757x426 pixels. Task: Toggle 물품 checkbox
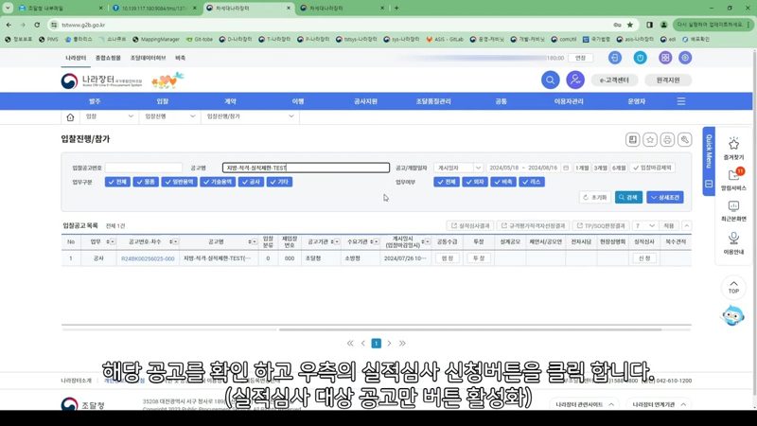click(x=146, y=182)
